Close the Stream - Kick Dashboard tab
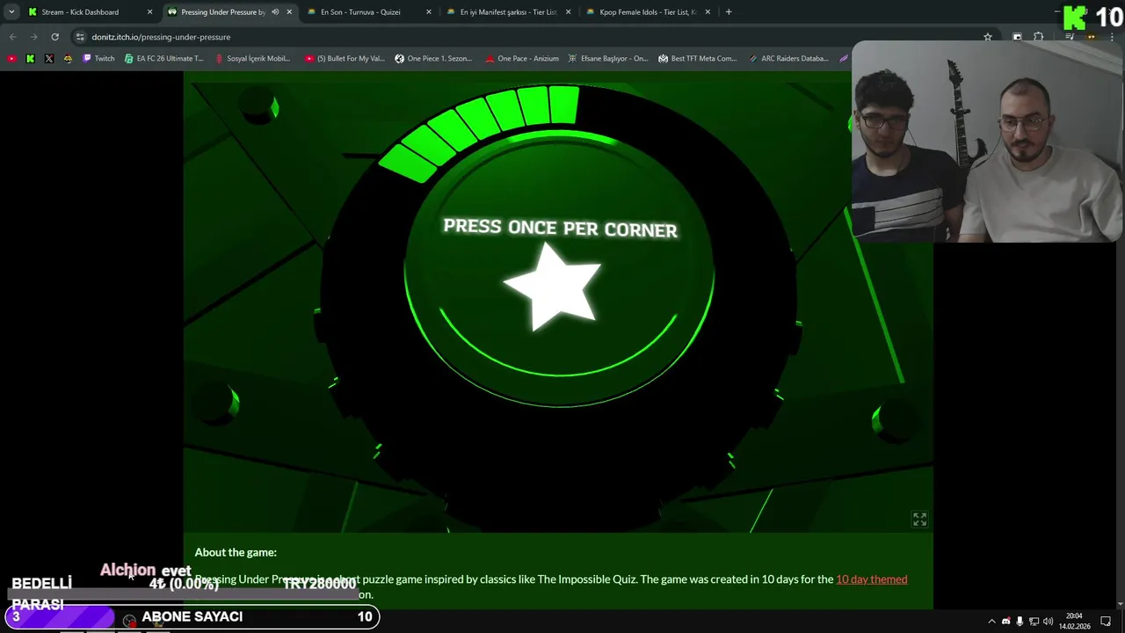Viewport: 1125px width, 633px height. coord(149,12)
